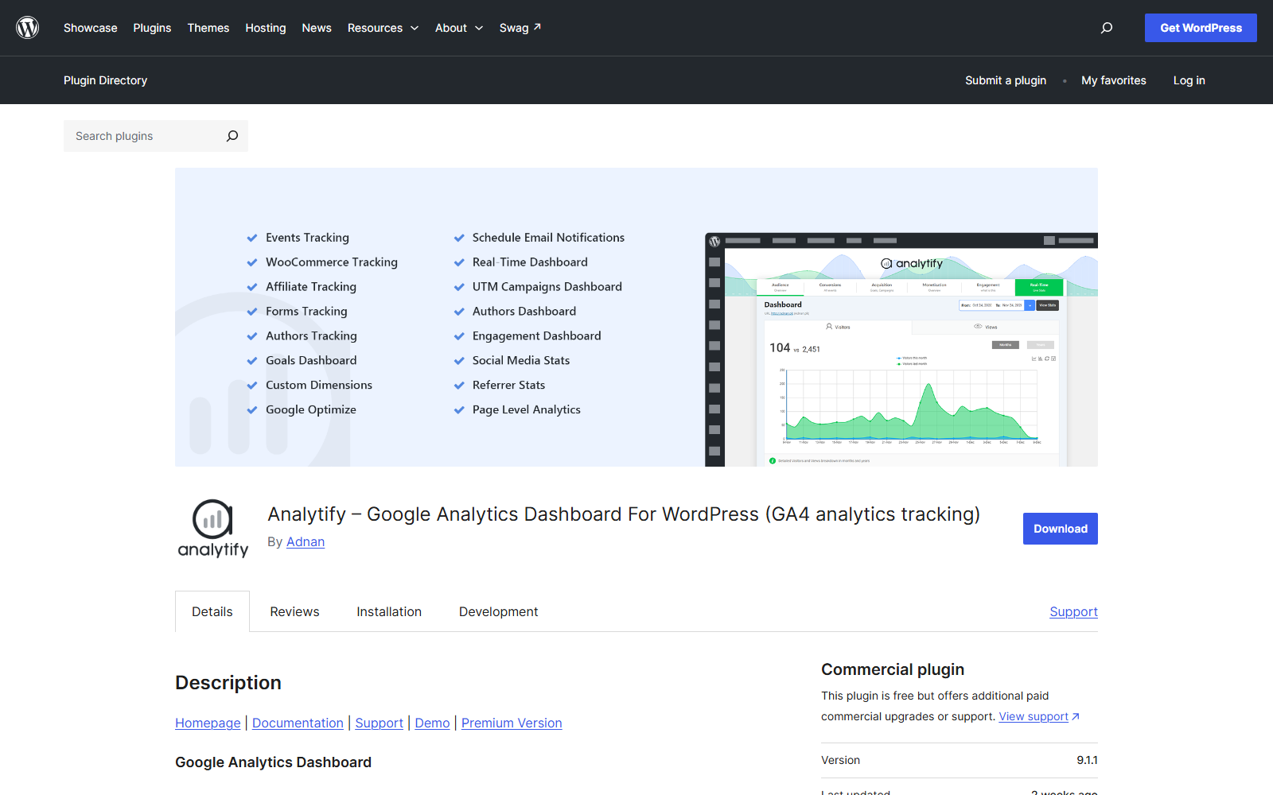Click Submit a plugin link
Image resolution: width=1273 pixels, height=795 pixels.
tap(1006, 80)
